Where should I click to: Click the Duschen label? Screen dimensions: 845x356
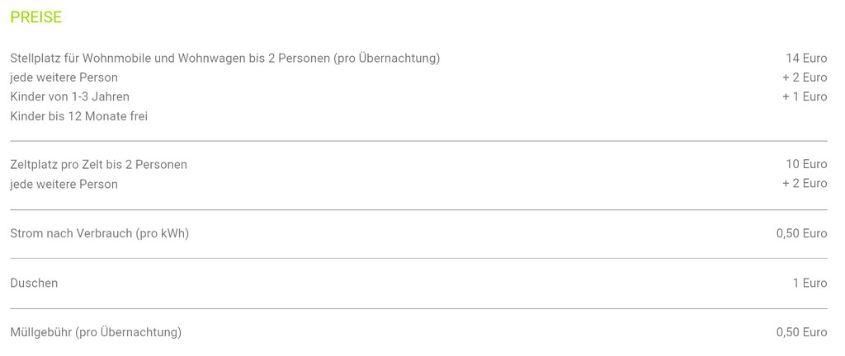34,283
